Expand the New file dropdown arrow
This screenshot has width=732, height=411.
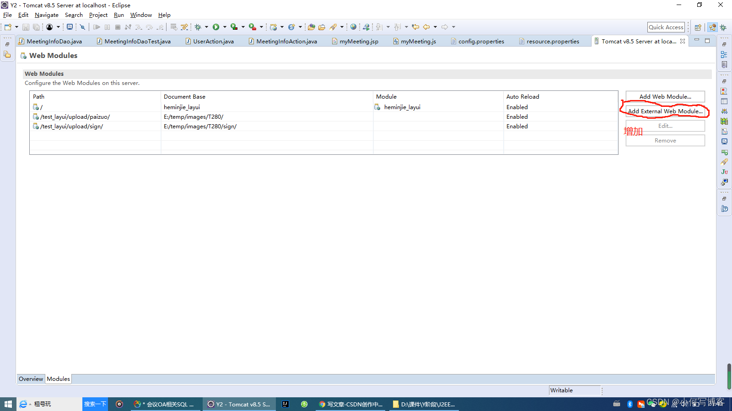pos(16,27)
